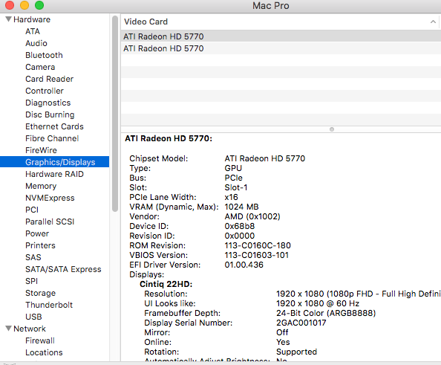Open Disc Burning information
441x365 pixels.
pyautogui.click(x=50, y=114)
